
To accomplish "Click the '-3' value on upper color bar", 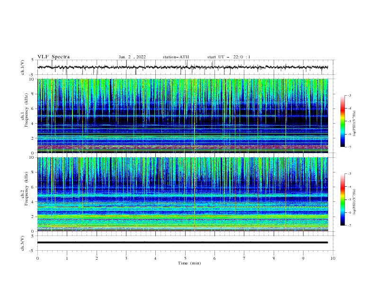I will pyautogui.click(x=349, y=95).
